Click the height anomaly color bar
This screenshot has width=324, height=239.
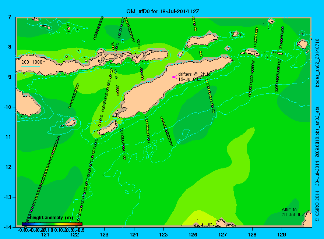pyautogui.click(x=52, y=224)
